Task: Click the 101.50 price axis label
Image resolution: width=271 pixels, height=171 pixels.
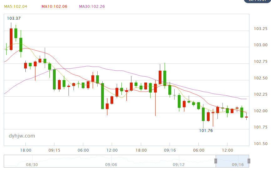Action: pyautogui.click(x=260, y=144)
